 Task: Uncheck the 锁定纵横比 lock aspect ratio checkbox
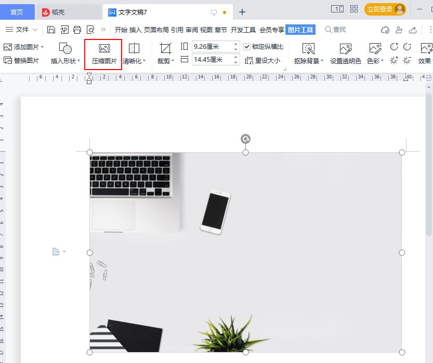point(246,46)
